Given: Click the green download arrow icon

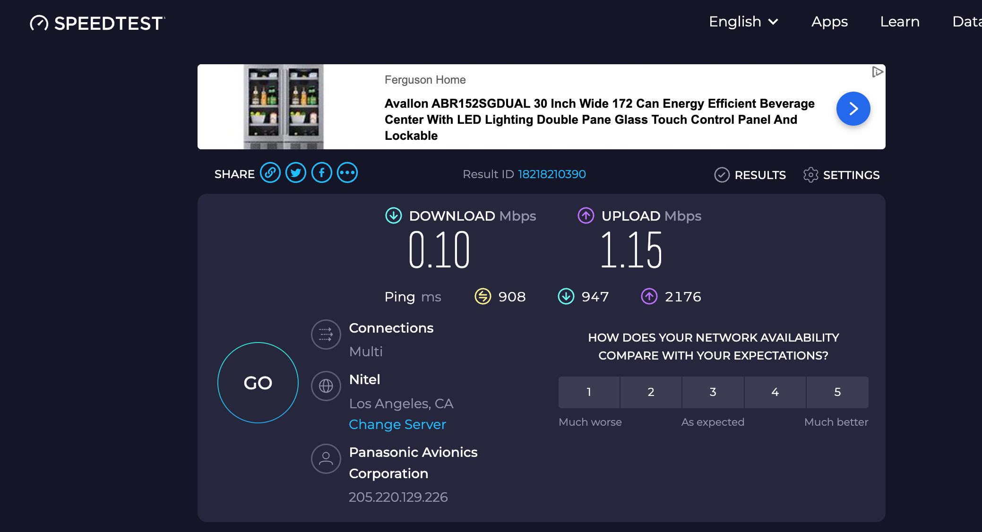Looking at the screenshot, I should point(393,216).
